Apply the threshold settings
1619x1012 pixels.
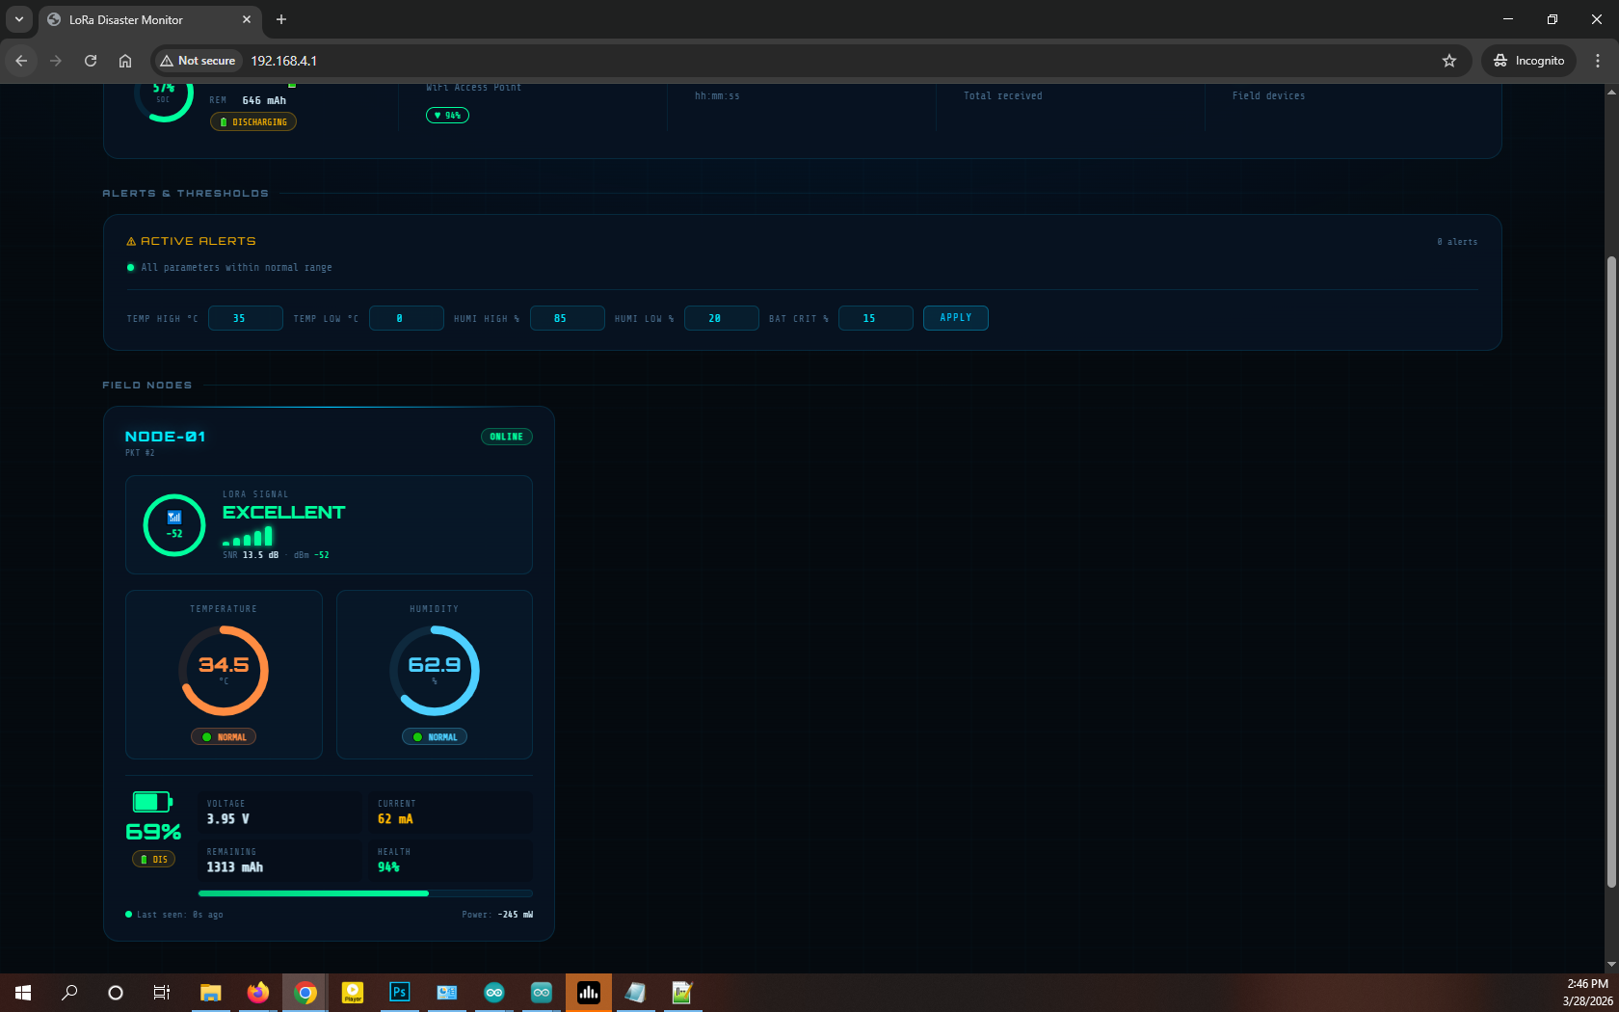[956, 318]
